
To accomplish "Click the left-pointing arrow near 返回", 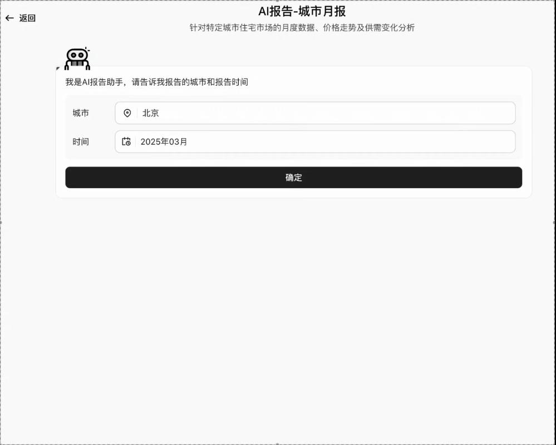I will click(x=9, y=17).
